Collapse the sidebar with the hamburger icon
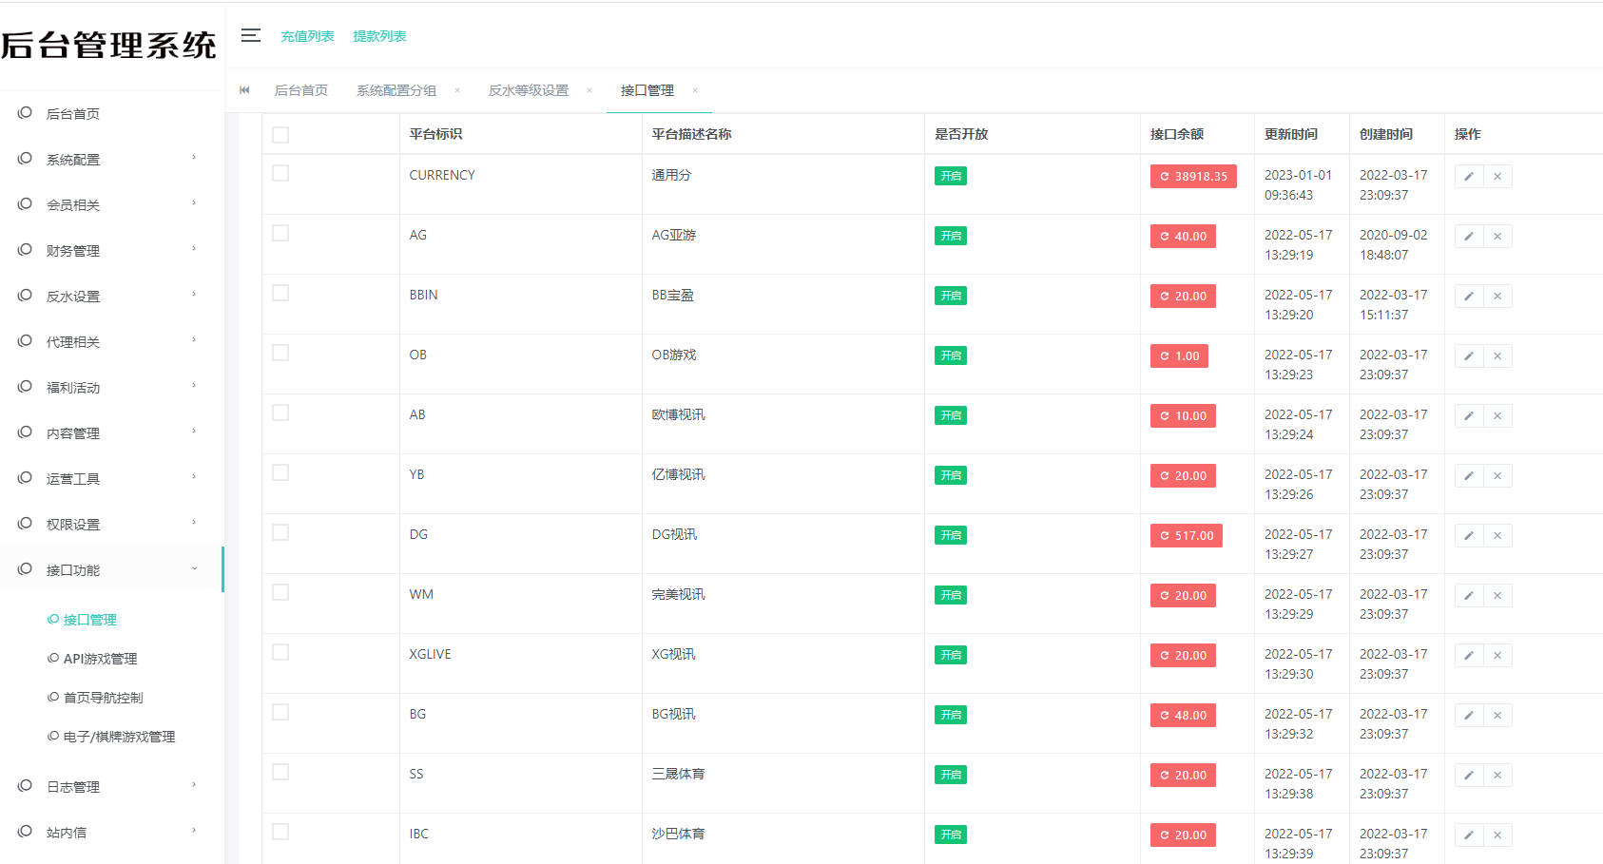The width and height of the screenshot is (1603, 864). click(250, 35)
